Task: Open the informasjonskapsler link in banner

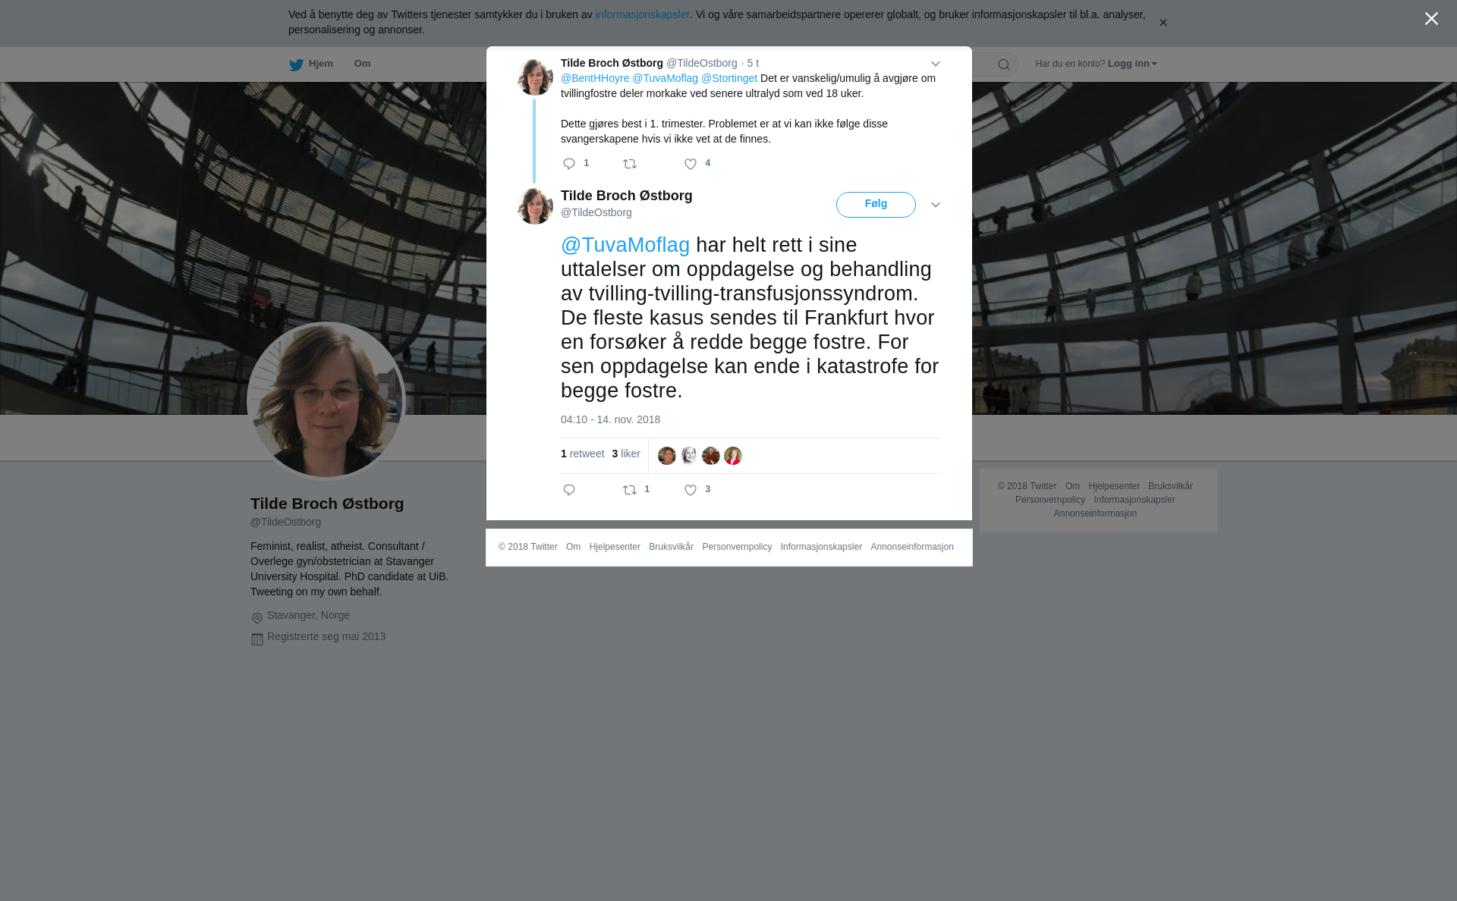Action: pos(642,14)
